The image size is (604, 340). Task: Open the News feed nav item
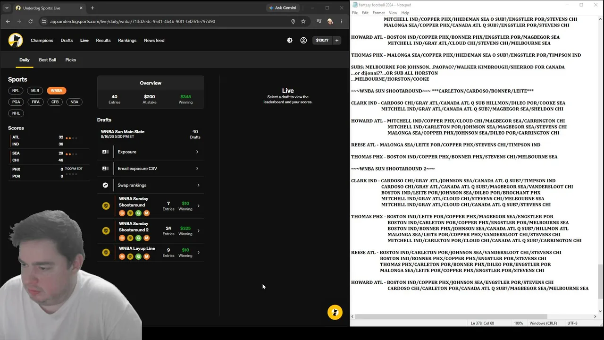154,40
